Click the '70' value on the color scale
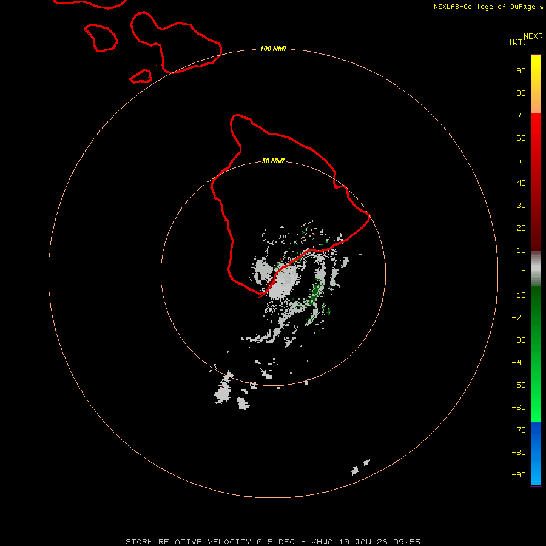The image size is (546, 546). [x=521, y=116]
